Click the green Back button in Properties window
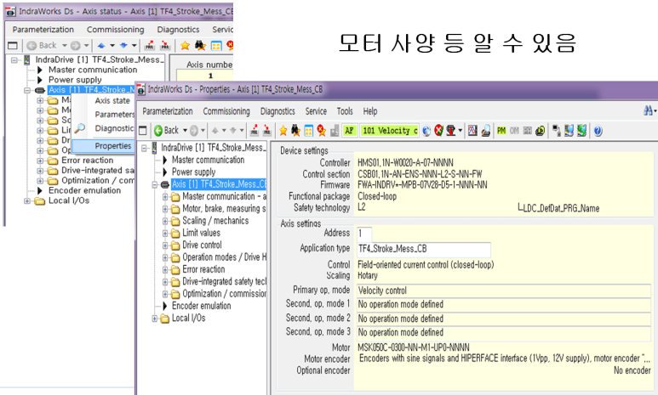The width and height of the screenshot is (658, 395). (166, 131)
